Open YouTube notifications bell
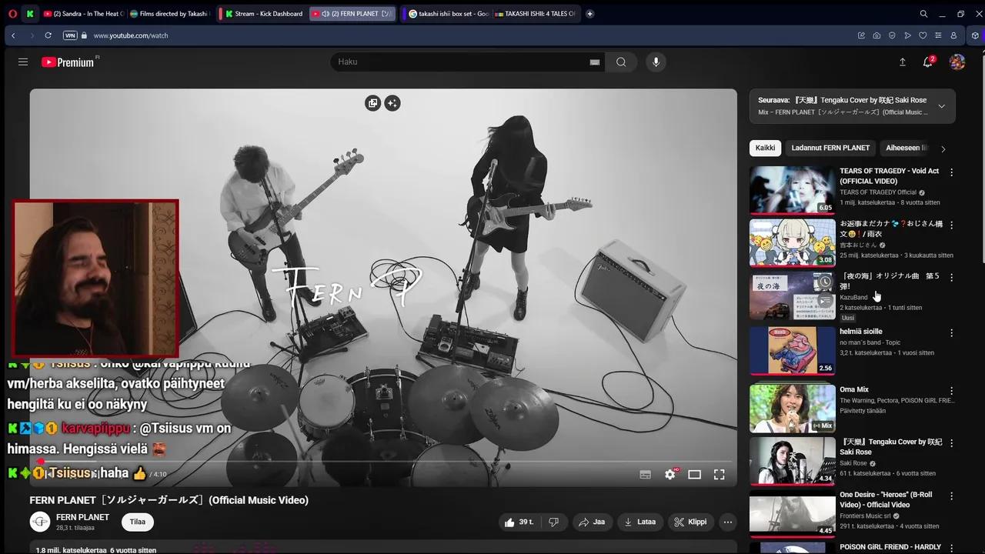Screen dimensions: 985x554 pyautogui.click(x=928, y=62)
